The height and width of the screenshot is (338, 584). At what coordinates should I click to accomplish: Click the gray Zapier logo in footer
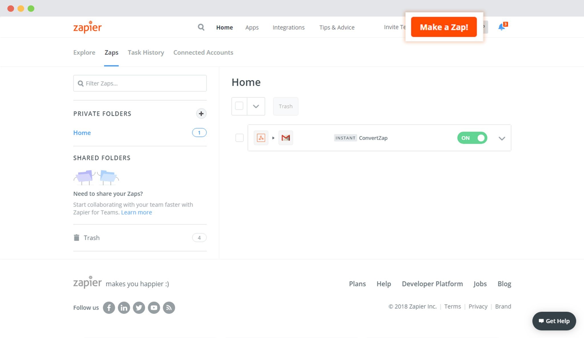click(87, 282)
